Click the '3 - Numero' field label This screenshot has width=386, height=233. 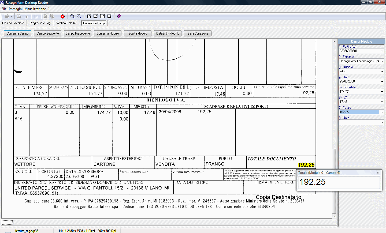(x=346, y=67)
